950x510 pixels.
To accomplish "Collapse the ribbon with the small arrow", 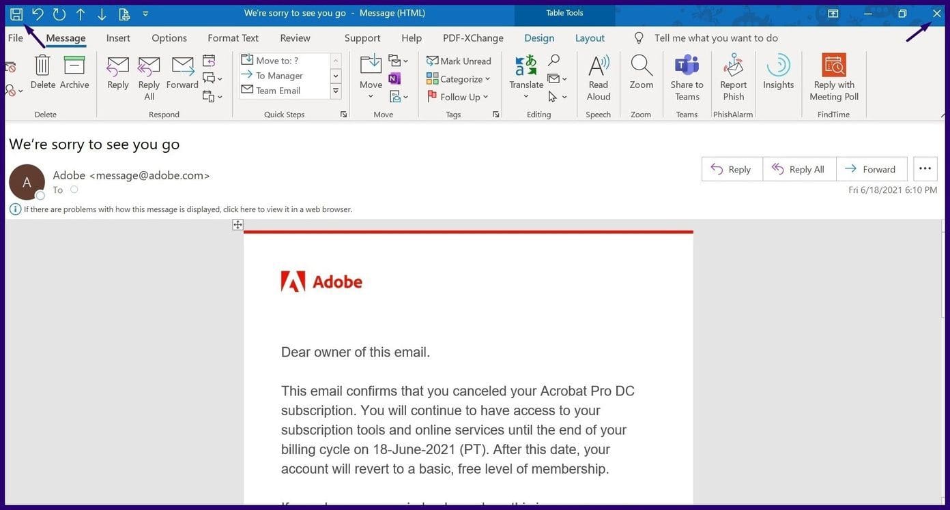I will [x=943, y=115].
